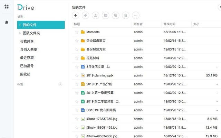Click the tag label toolbar icon
221x138 pixels.
pyautogui.click(x=86, y=15)
